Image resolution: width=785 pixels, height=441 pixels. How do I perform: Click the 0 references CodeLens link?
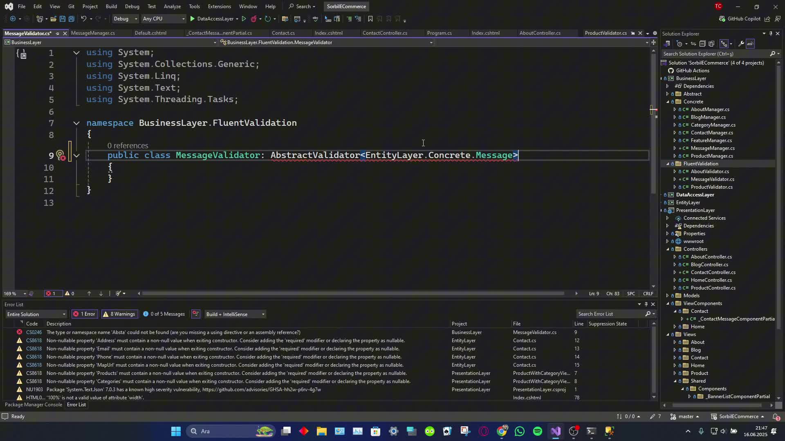coord(128,146)
